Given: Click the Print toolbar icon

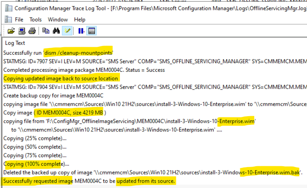Looking at the screenshot, I should tap(32, 31).
